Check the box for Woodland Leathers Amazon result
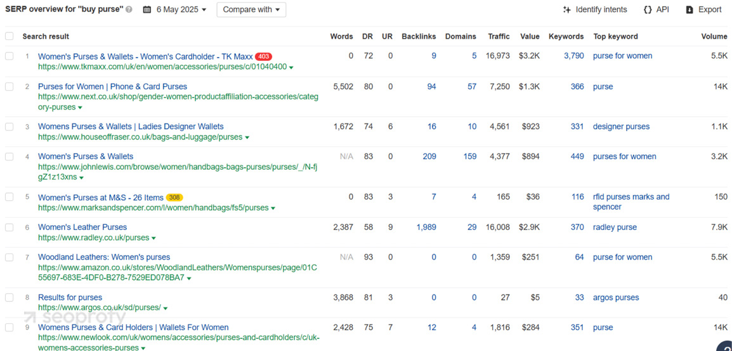Screen dimensions: 732x351 [x=10, y=257]
